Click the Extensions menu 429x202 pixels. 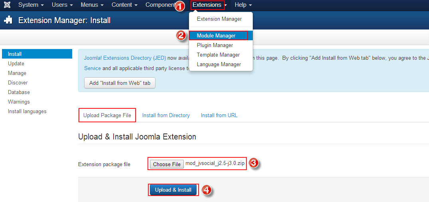[209, 5]
